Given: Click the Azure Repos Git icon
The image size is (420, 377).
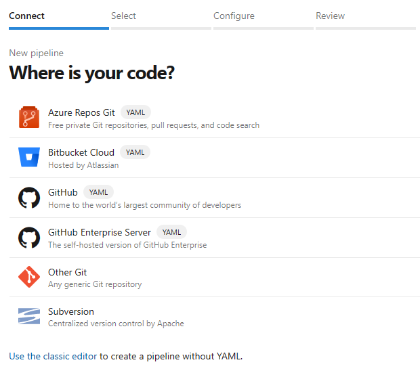Looking at the screenshot, I should pos(29,118).
